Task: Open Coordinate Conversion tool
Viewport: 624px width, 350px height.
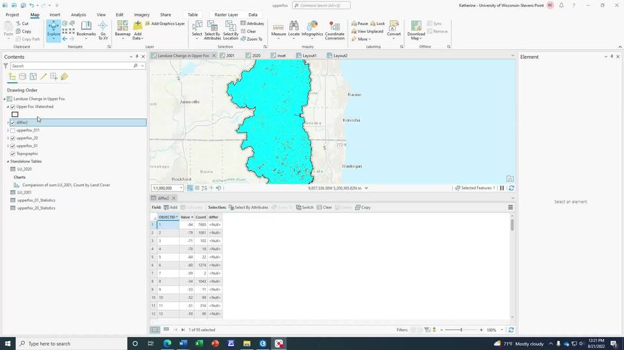Action: [335, 30]
